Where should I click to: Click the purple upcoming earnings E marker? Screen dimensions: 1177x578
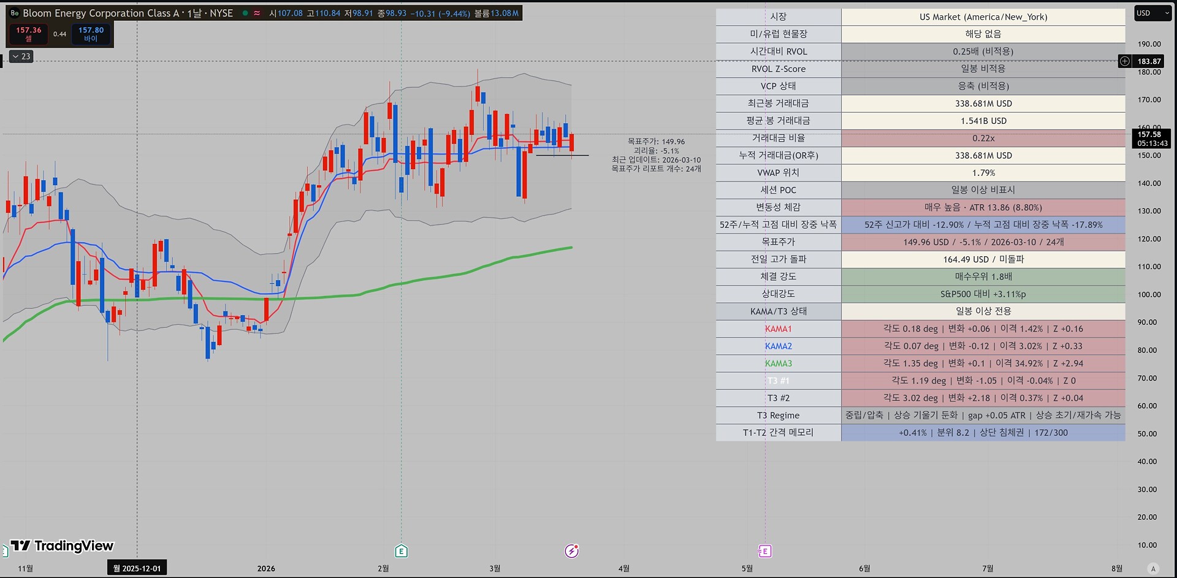pos(764,551)
